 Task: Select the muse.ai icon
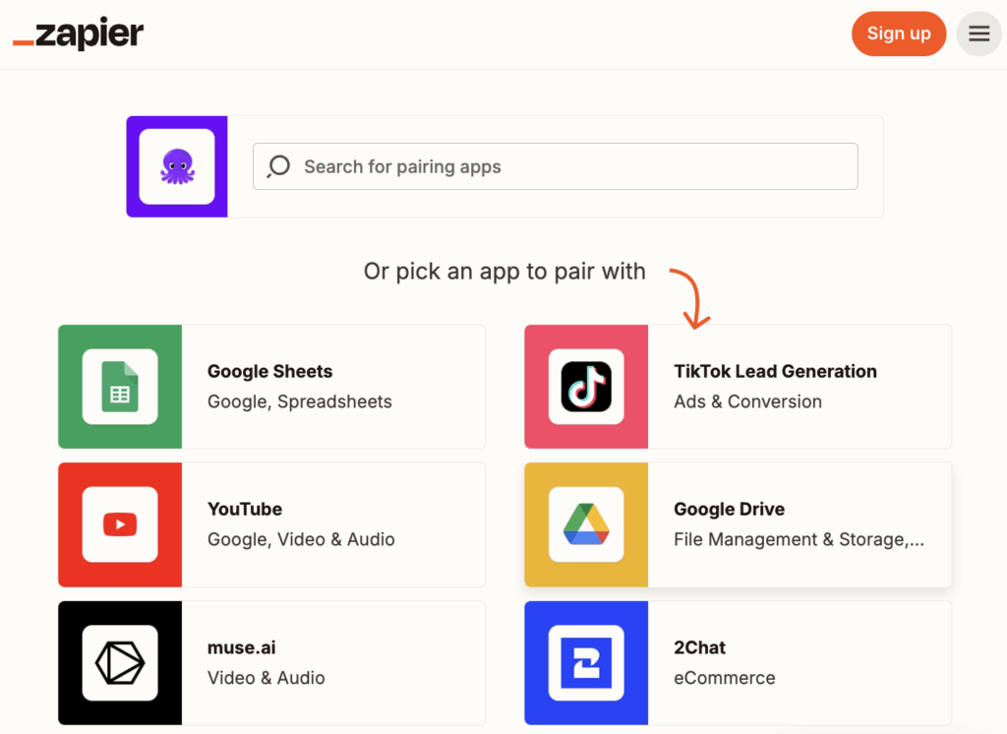[120, 662]
